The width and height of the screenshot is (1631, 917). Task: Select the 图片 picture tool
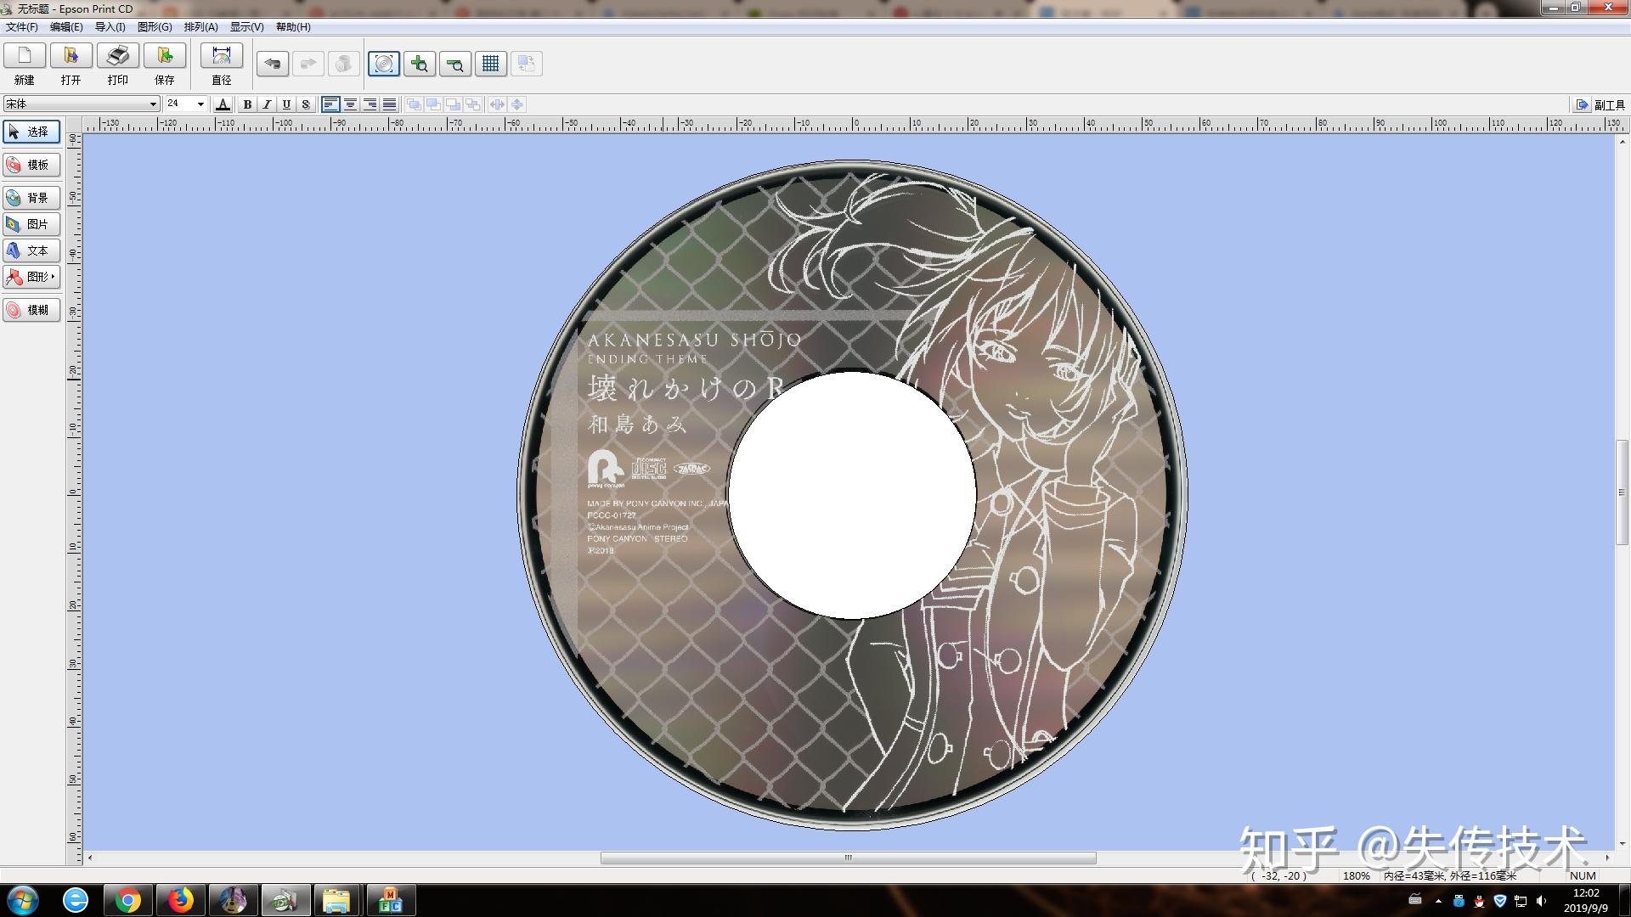pyautogui.click(x=31, y=224)
